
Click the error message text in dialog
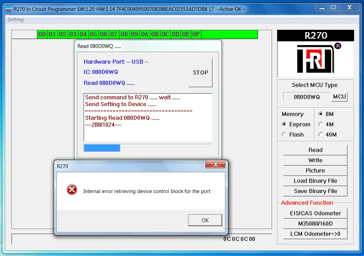click(x=147, y=191)
